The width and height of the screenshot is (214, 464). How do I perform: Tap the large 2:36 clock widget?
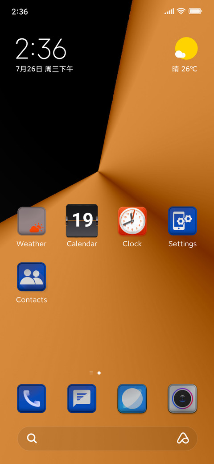(41, 49)
